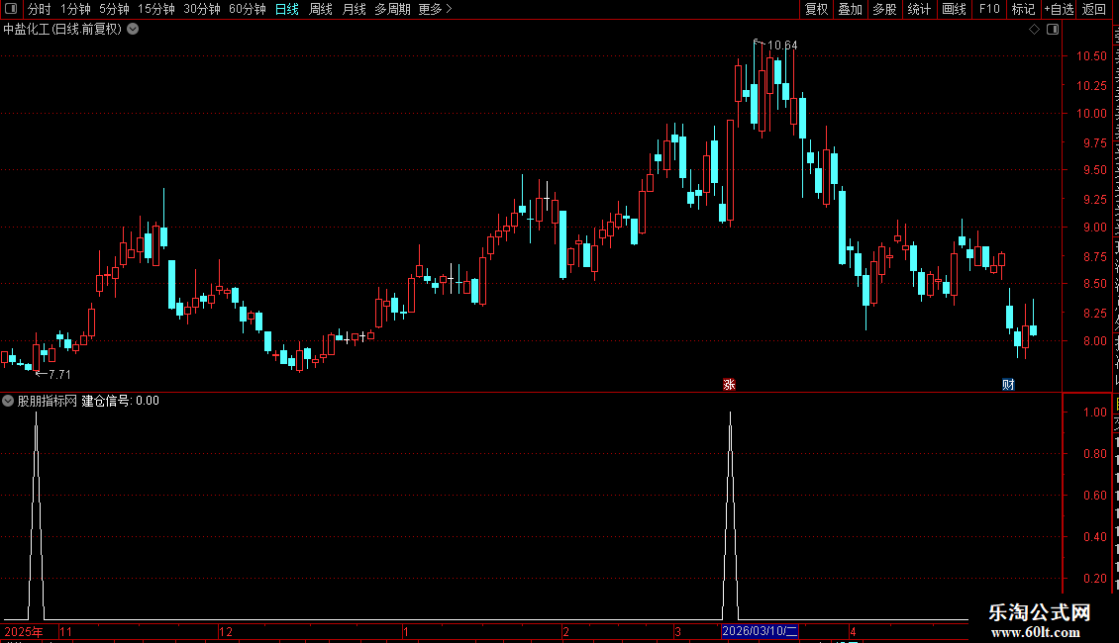
Task: Click the 7.71 low price label
Action: click(x=59, y=374)
